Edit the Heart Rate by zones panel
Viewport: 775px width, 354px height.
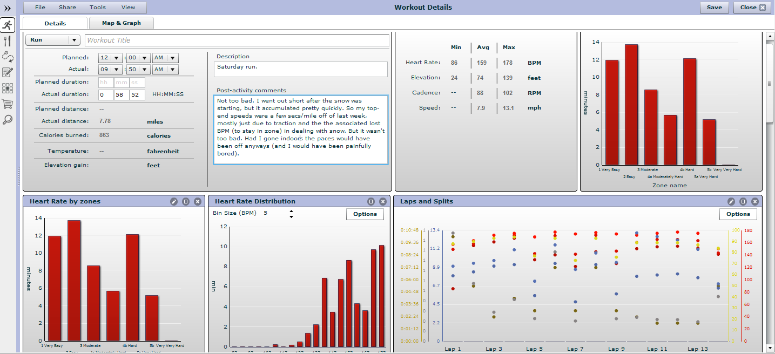[174, 201]
